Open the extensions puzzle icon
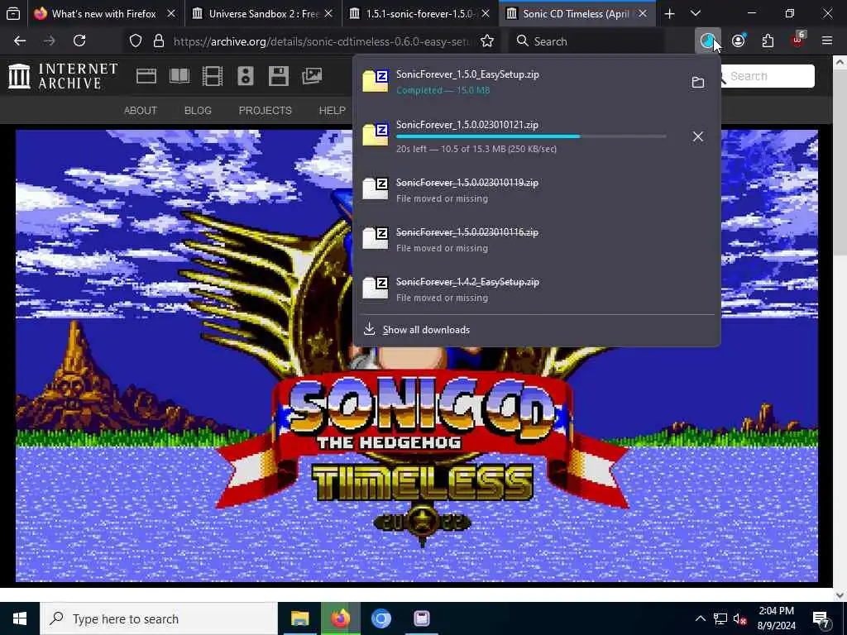 pos(768,41)
